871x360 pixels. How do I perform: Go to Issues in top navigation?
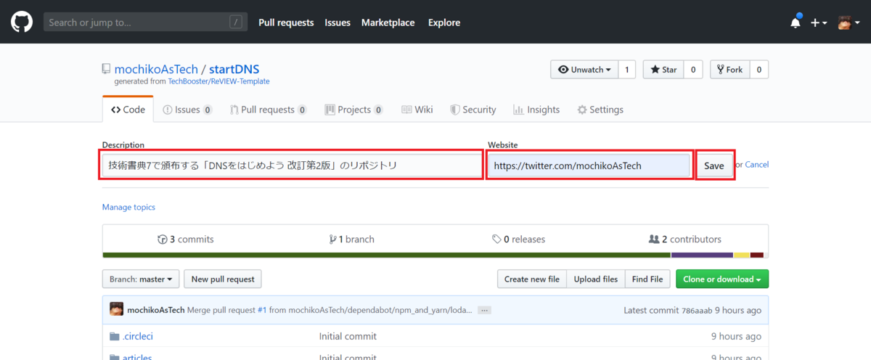tap(338, 22)
